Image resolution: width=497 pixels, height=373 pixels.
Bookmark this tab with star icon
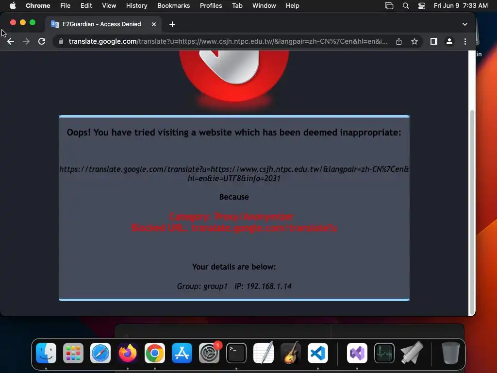pyautogui.click(x=414, y=42)
